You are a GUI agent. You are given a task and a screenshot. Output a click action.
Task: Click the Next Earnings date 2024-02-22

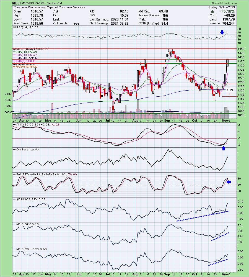(x=120, y=24)
